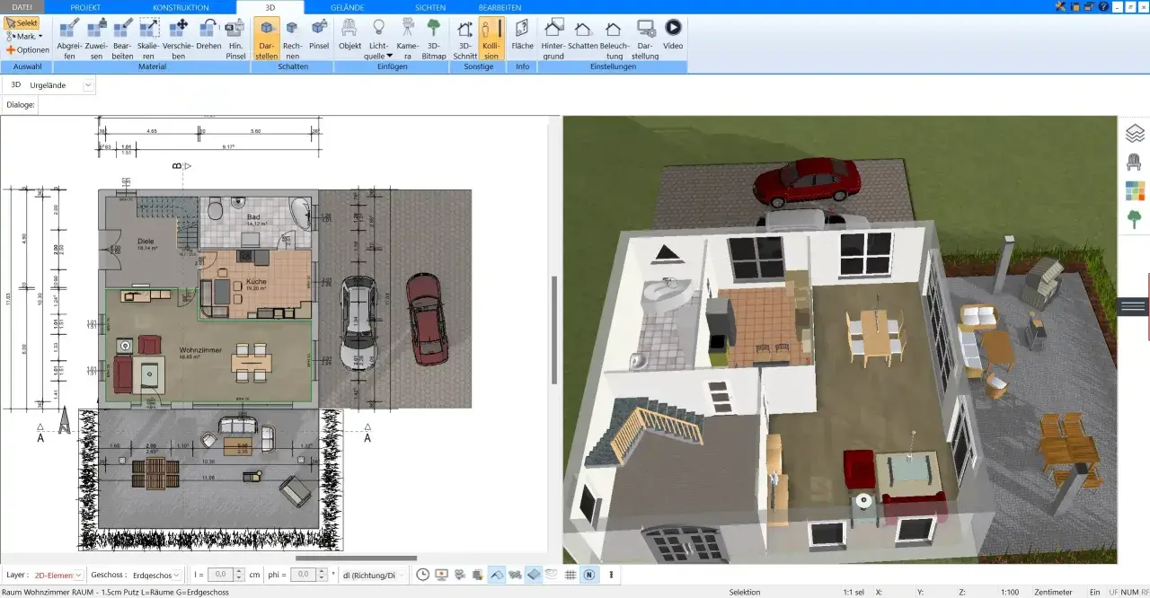Select the Hin. Pinsel tool
The image size is (1150, 598).
point(235,39)
